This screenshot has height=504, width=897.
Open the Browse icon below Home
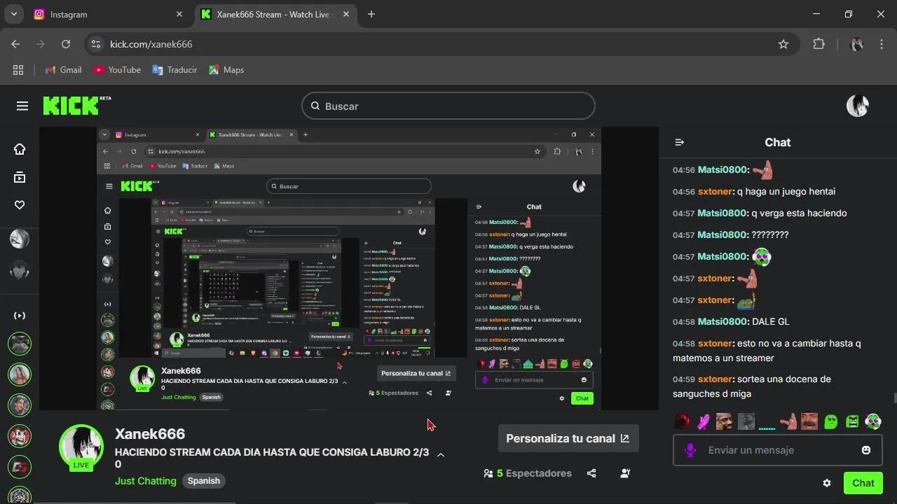click(x=20, y=177)
